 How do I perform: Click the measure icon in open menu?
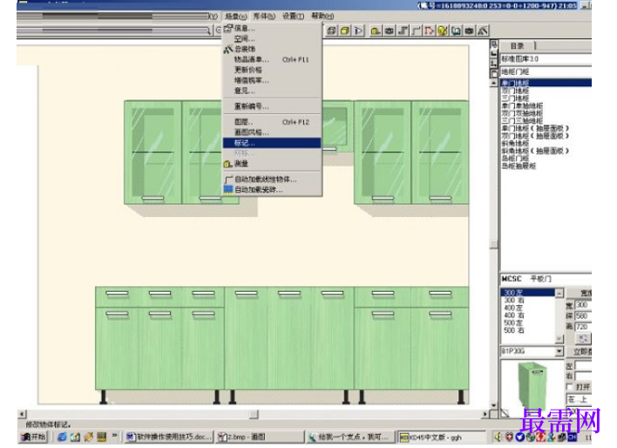(x=227, y=164)
